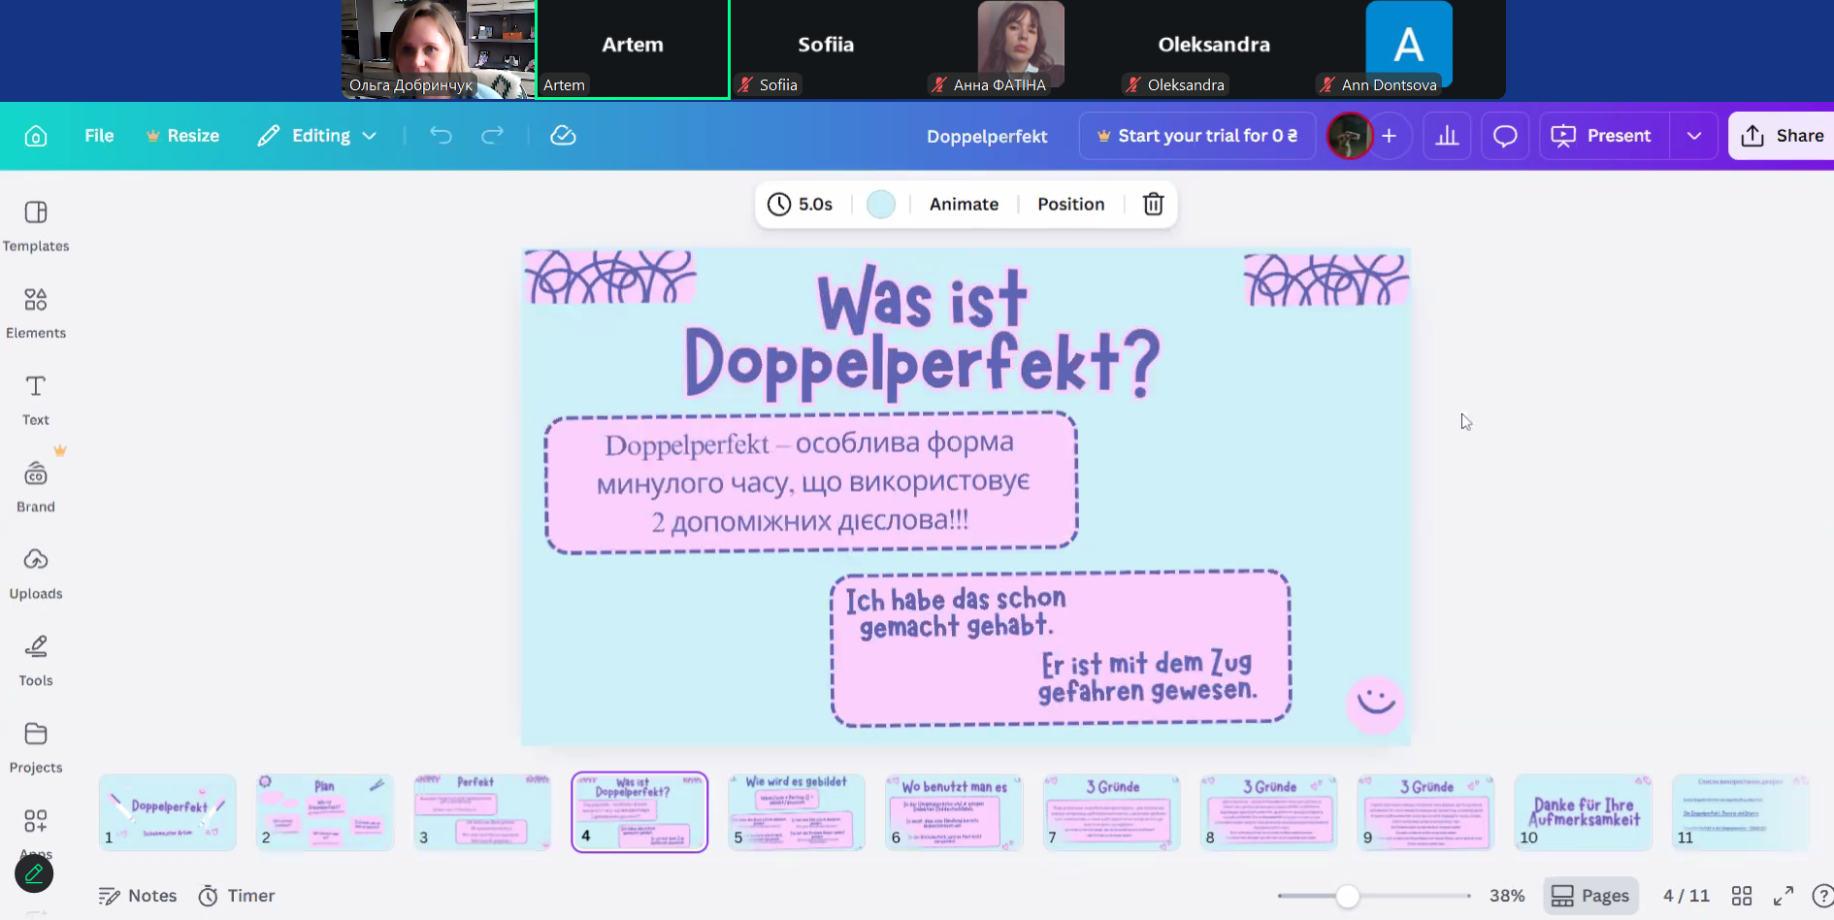Enter fullscreen mode with expand arrows
Screen dimensions: 1834x920
point(1784,896)
